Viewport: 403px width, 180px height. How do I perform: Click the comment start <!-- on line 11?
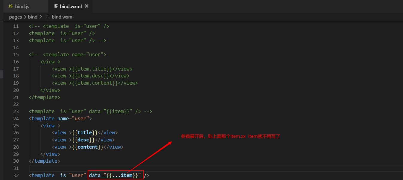(34, 26)
